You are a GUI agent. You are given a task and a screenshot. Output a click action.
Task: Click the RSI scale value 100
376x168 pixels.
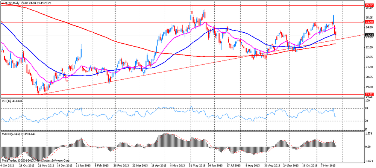pyautogui.click(x=367, y=101)
